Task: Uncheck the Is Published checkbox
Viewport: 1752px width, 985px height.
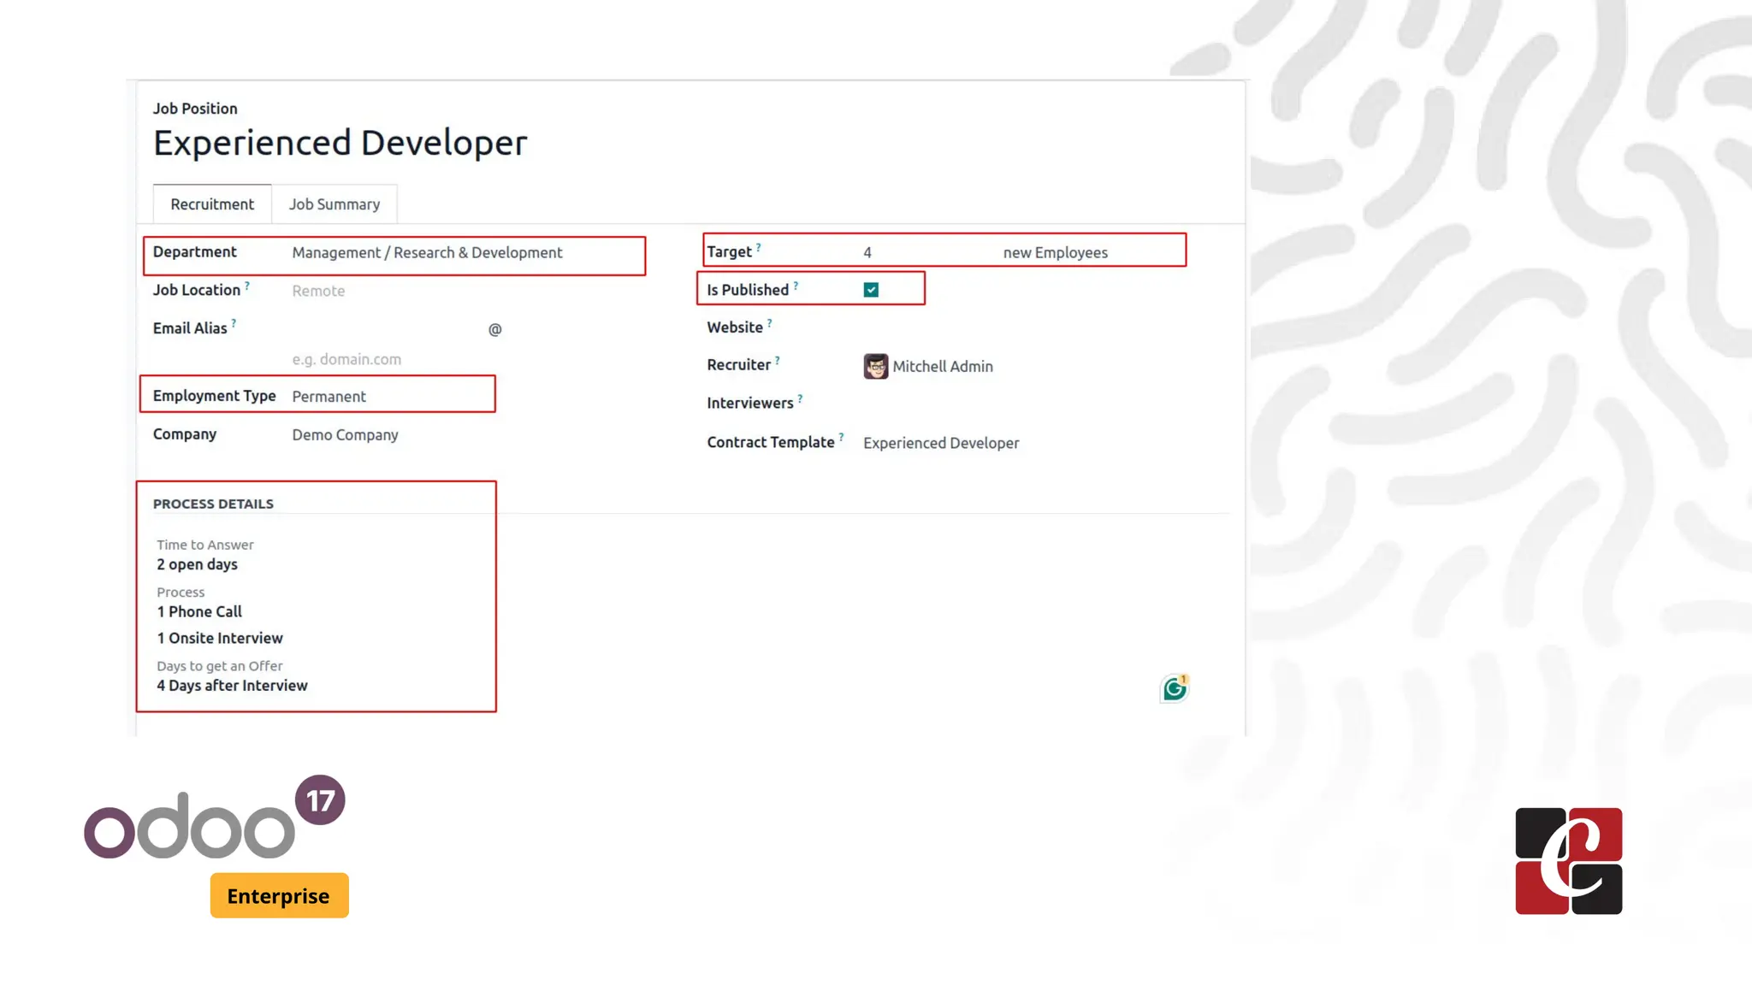Action: (871, 290)
